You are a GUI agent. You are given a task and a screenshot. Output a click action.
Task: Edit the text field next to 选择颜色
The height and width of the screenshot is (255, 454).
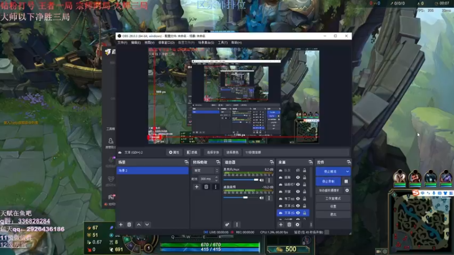click(x=296, y=152)
